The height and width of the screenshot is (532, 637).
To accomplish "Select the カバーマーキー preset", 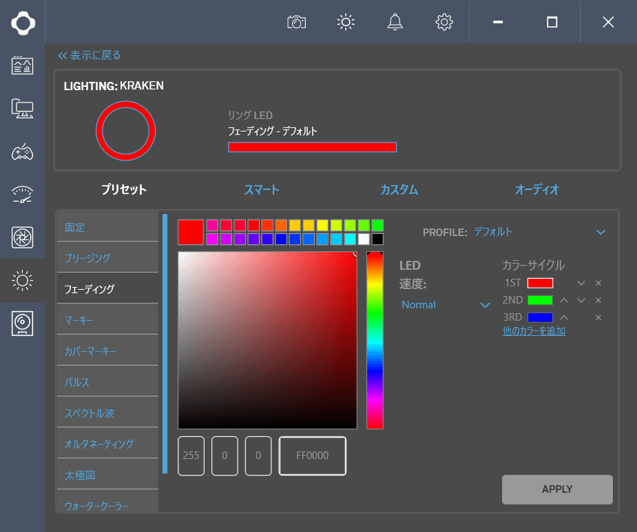I will click(x=107, y=350).
